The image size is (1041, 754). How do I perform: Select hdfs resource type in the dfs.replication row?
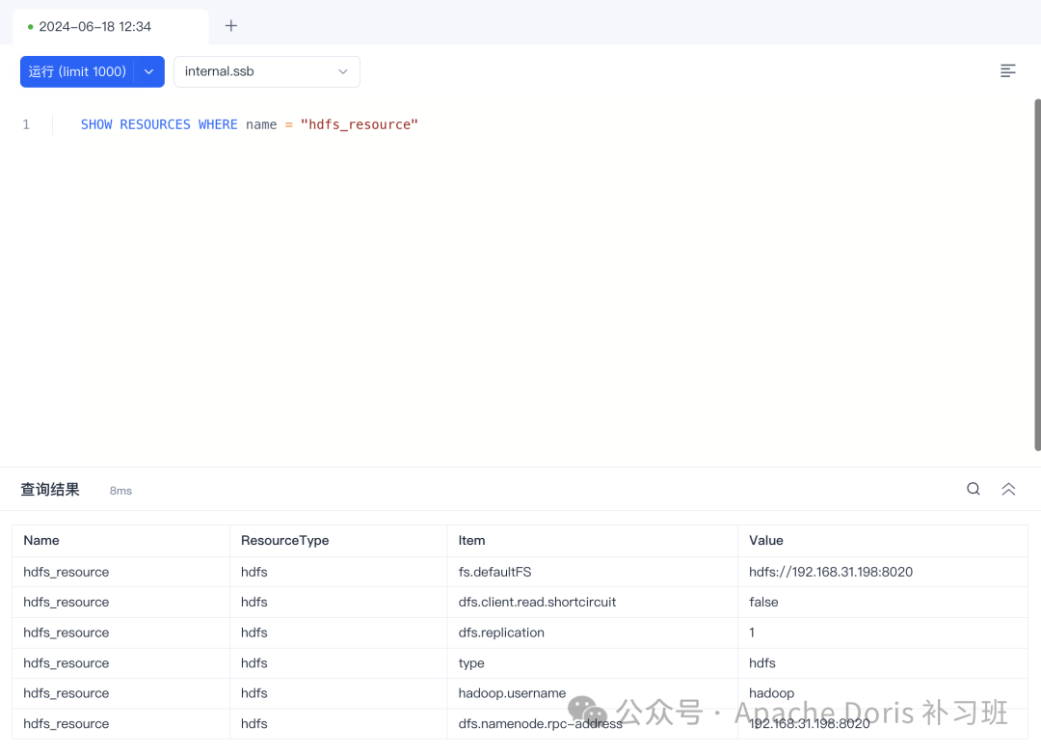pyautogui.click(x=338, y=633)
